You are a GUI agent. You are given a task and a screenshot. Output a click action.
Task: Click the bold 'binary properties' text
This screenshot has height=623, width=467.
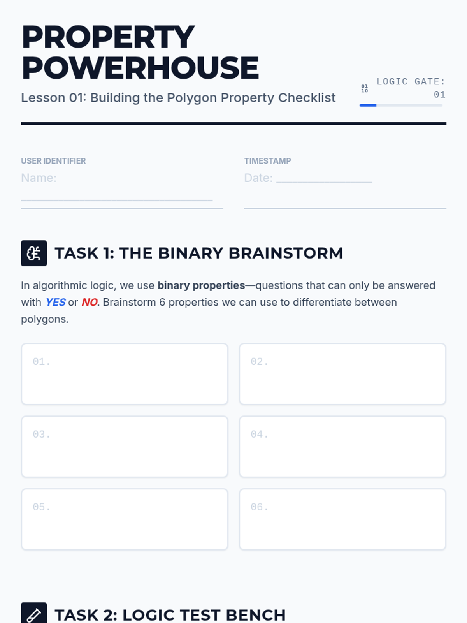(201, 285)
